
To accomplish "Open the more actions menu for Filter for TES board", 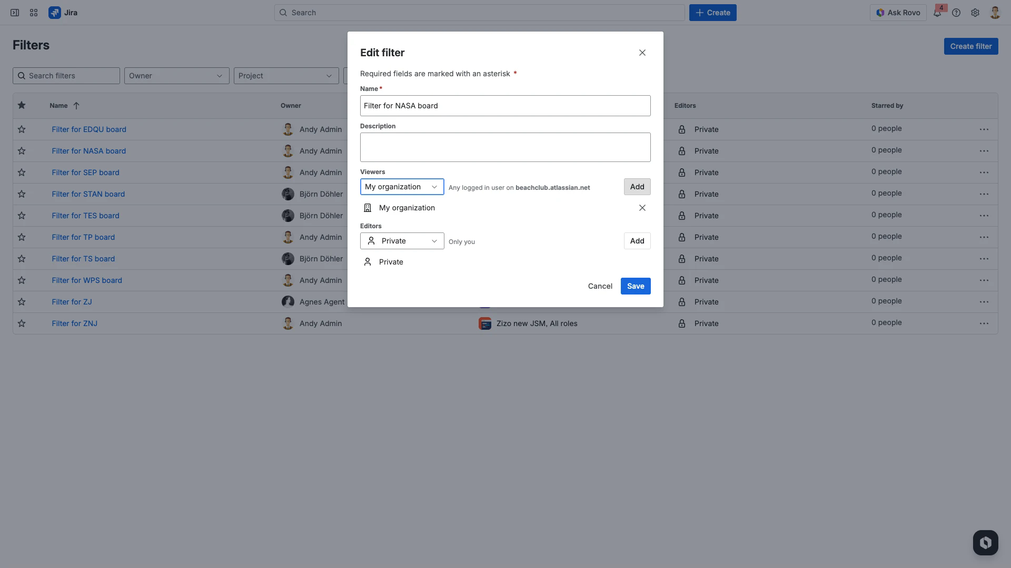I will pos(985,216).
